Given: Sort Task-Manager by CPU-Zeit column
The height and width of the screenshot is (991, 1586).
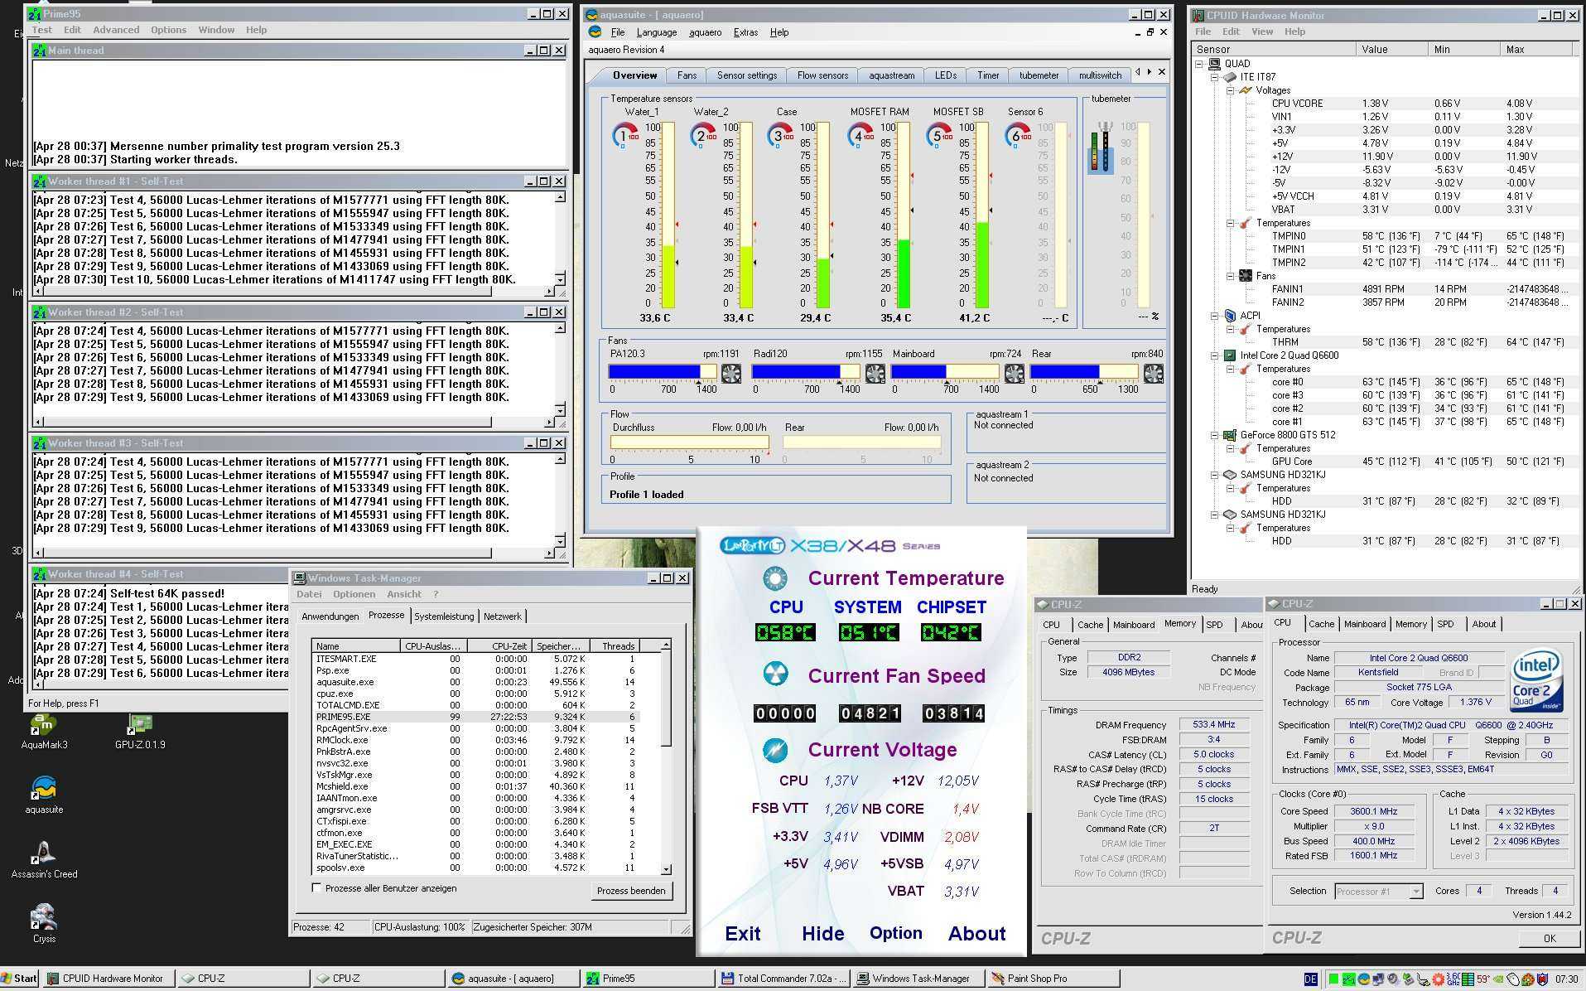Looking at the screenshot, I should 499,645.
